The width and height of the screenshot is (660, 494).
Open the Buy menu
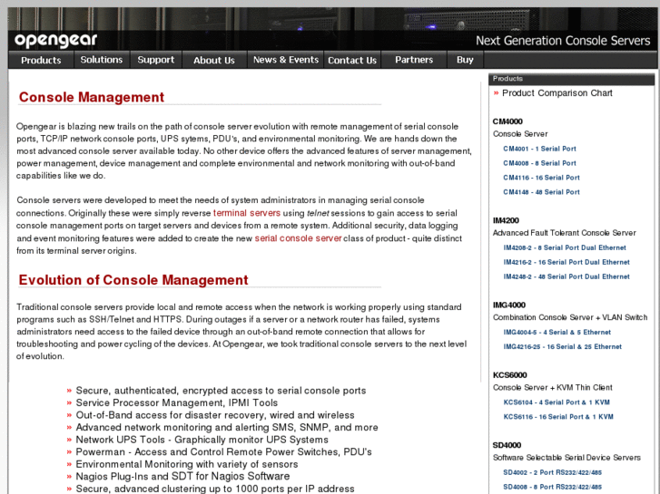pos(465,60)
